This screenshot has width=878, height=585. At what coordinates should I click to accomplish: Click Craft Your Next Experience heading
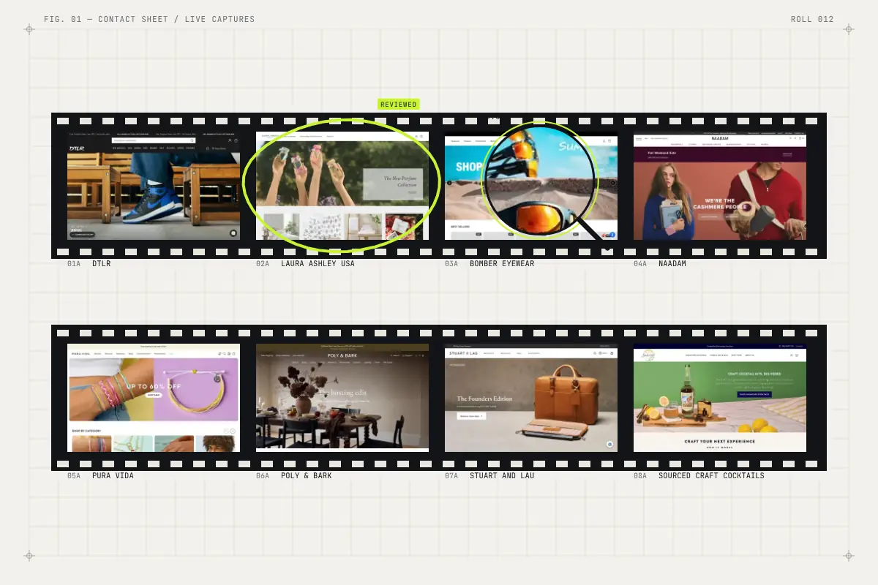720,441
